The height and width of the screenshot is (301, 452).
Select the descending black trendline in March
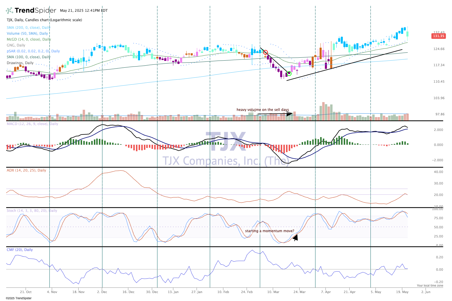(274, 61)
